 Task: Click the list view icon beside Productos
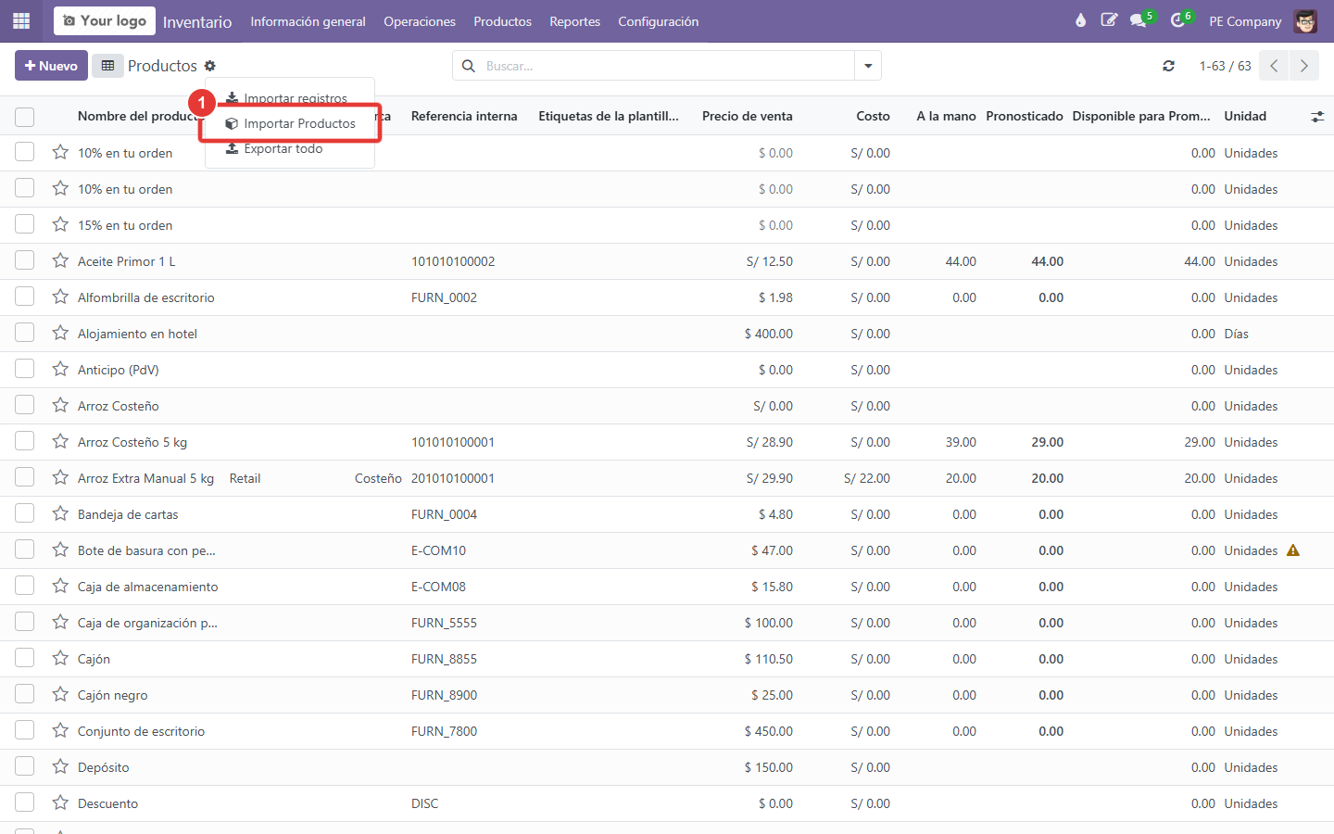tap(107, 66)
